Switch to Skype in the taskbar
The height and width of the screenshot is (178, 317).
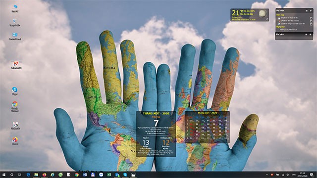pos(125,175)
